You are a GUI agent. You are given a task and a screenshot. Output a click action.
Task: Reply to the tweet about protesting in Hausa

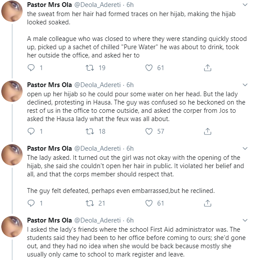31,132
